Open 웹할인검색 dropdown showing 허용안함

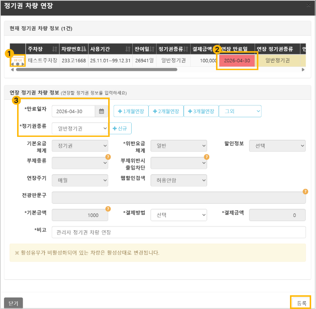178,180
